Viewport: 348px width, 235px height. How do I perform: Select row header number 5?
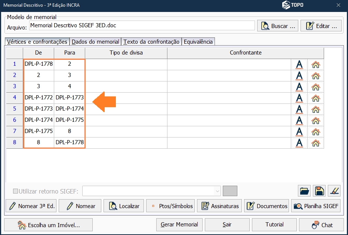point(15,109)
